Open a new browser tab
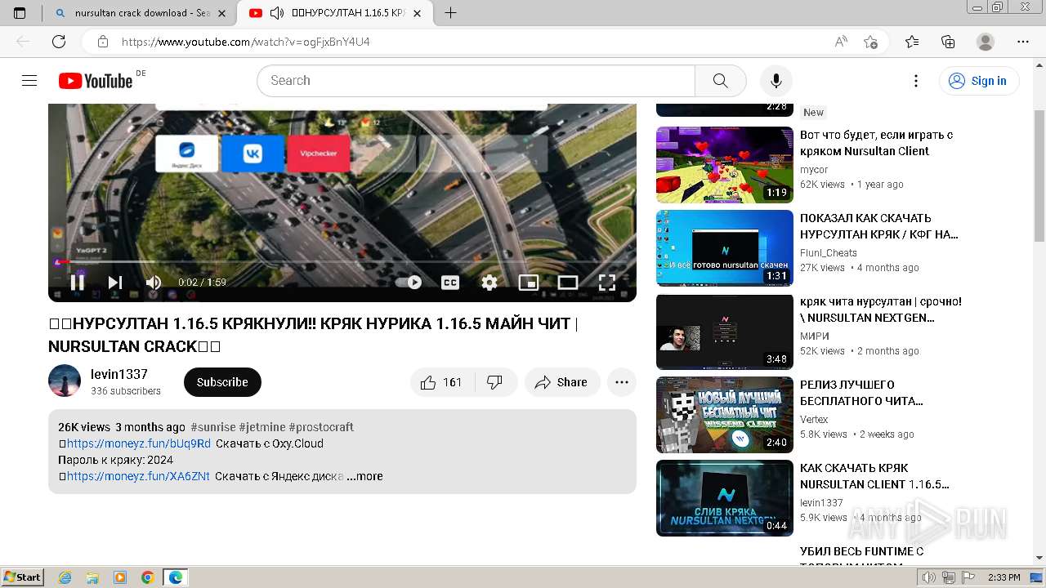The height and width of the screenshot is (588, 1046). pyautogui.click(x=450, y=13)
